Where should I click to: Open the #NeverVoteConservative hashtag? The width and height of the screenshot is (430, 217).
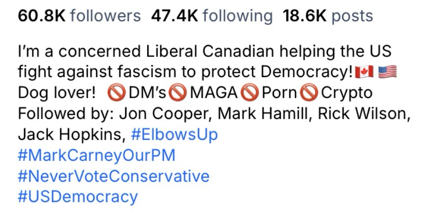(113, 176)
